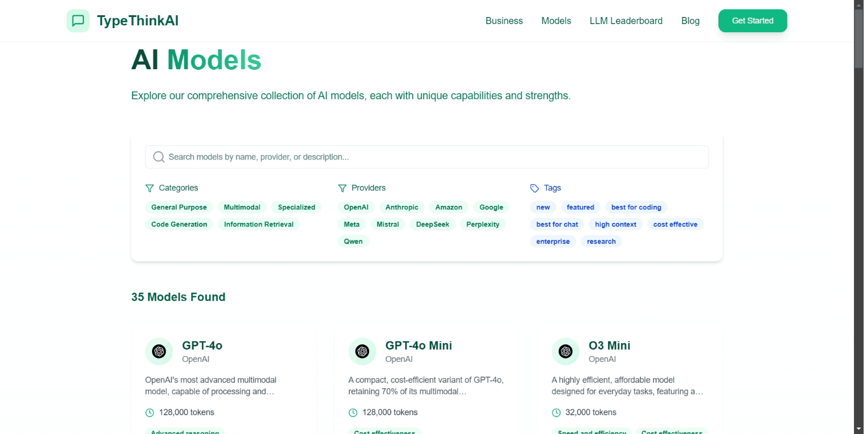The height and width of the screenshot is (434, 864).
Task: Click the tag icon beside Tags
Action: coord(534,188)
